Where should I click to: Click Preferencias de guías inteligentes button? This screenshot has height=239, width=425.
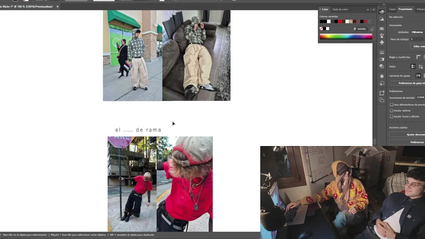tap(408, 83)
